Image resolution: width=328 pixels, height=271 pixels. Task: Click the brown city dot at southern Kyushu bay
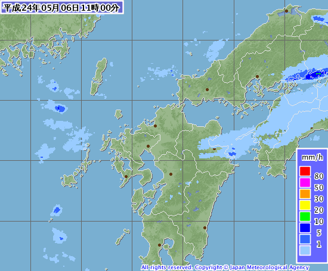pyautogui.click(x=159, y=245)
